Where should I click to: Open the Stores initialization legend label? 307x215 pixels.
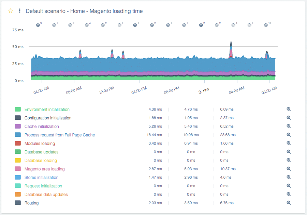pyautogui.click(x=42, y=178)
